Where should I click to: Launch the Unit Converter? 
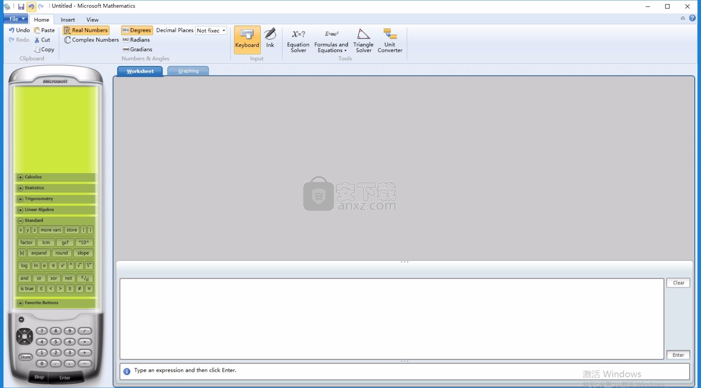pos(390,41)
